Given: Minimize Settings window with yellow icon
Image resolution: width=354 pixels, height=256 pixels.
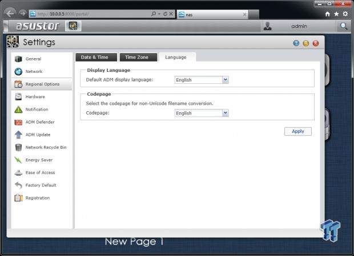Looking at the screenshot, I should (x=306, y=43).
